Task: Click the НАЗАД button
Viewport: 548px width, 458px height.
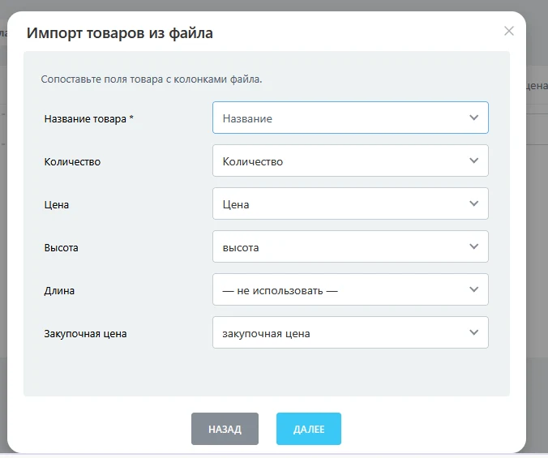Action: [225, 429]
